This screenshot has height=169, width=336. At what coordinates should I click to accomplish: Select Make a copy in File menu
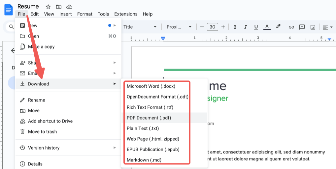pos(68,47)
